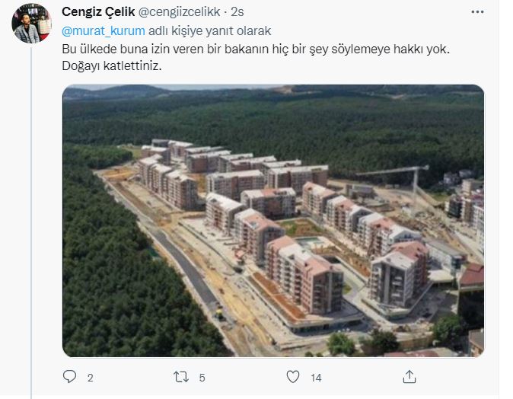Click the reply speech bubble icon

69,377
